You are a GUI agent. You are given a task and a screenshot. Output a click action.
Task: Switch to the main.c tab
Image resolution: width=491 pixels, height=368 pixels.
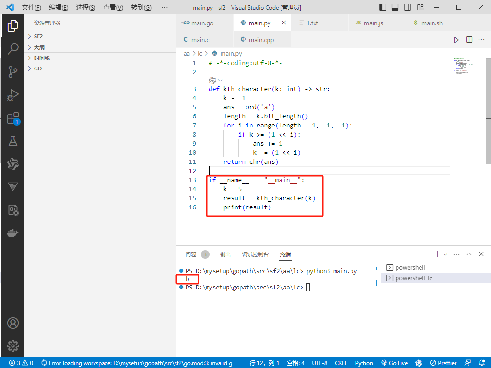point(204,40)
